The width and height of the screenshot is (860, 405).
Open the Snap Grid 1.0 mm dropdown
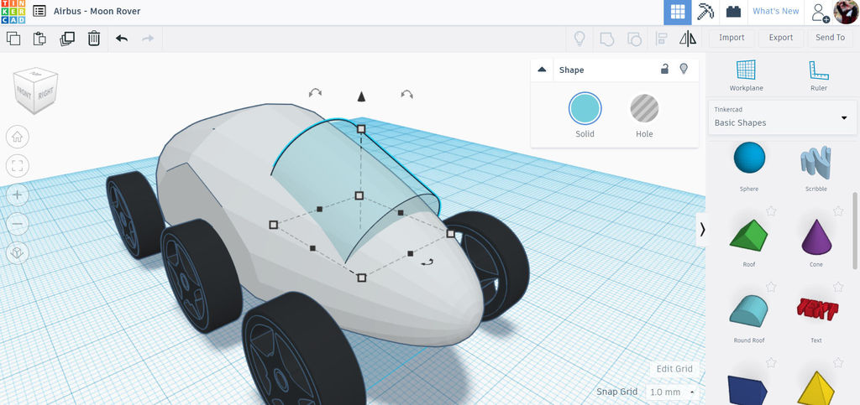[672, 392]
